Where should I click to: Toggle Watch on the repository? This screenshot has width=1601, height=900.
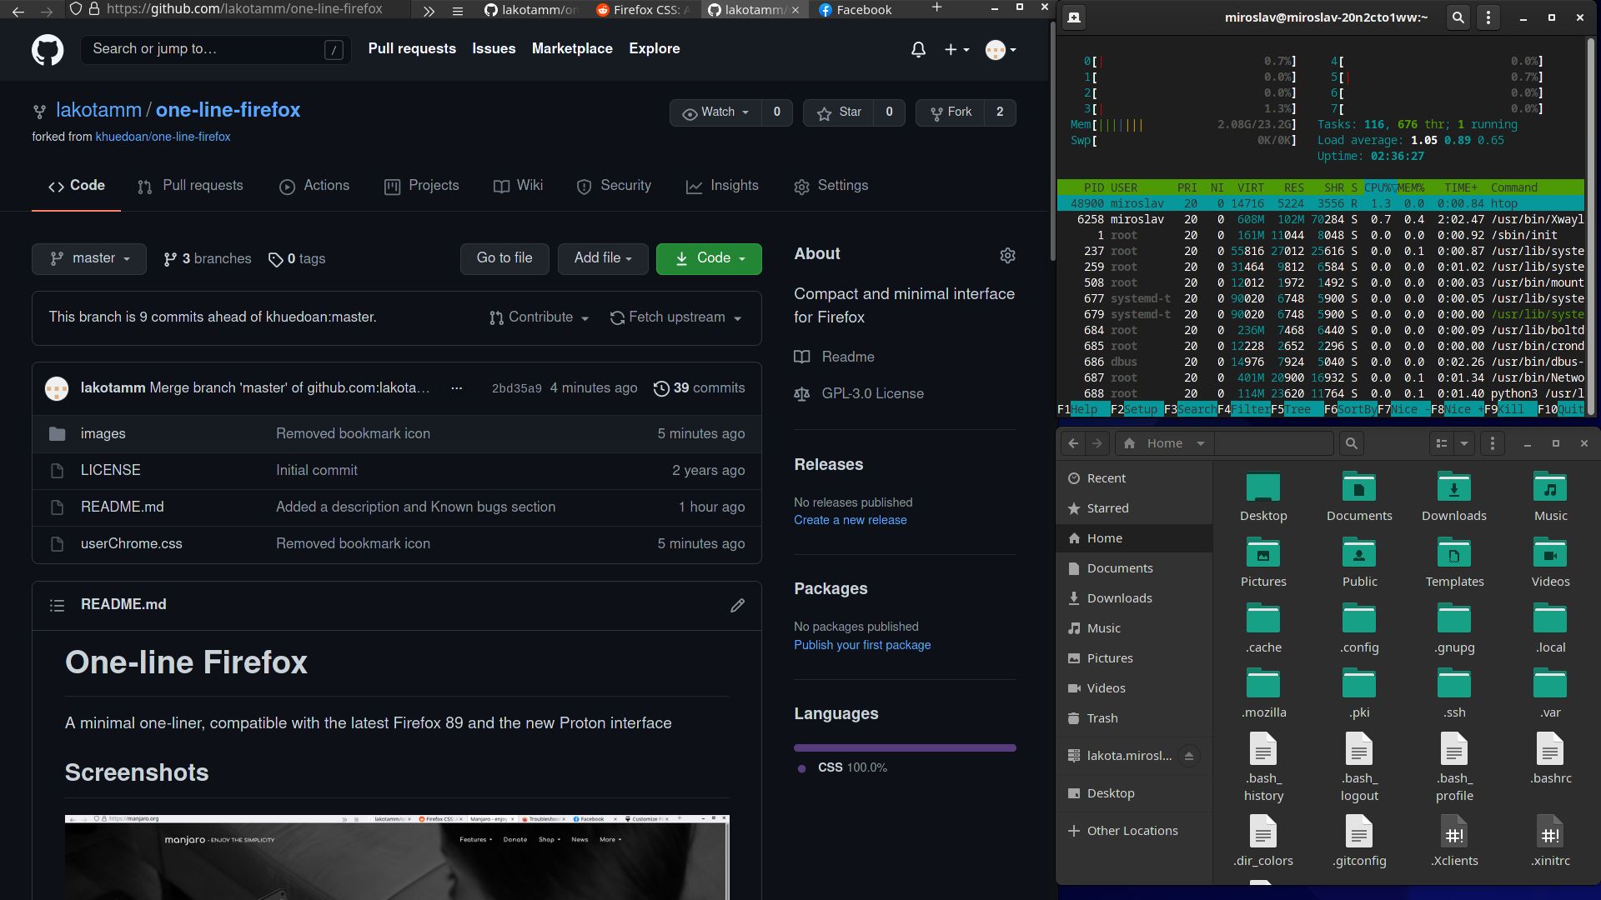(x=715, y=112)
